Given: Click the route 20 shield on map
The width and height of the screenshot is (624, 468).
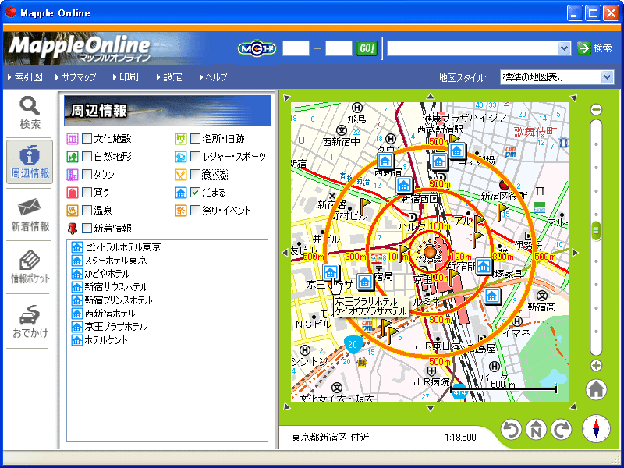Looking at the screenshot, I should click(353, 344).
